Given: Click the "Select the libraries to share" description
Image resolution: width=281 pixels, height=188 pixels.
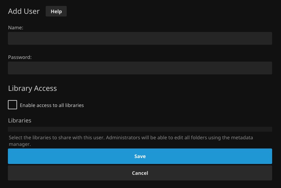Looking at the screenshot, I should click(131, 141).
